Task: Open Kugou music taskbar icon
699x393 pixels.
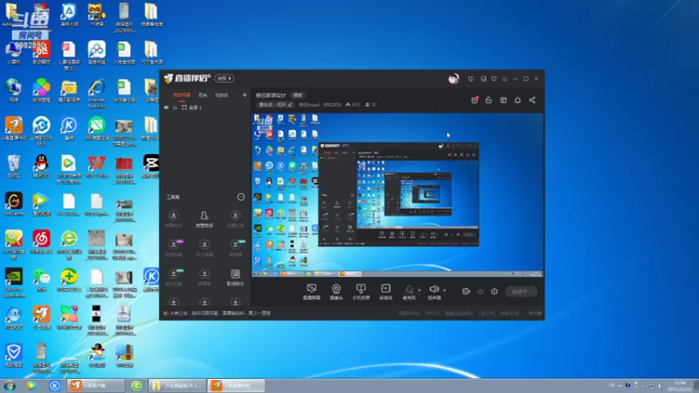Action: (x=55, y=386)
